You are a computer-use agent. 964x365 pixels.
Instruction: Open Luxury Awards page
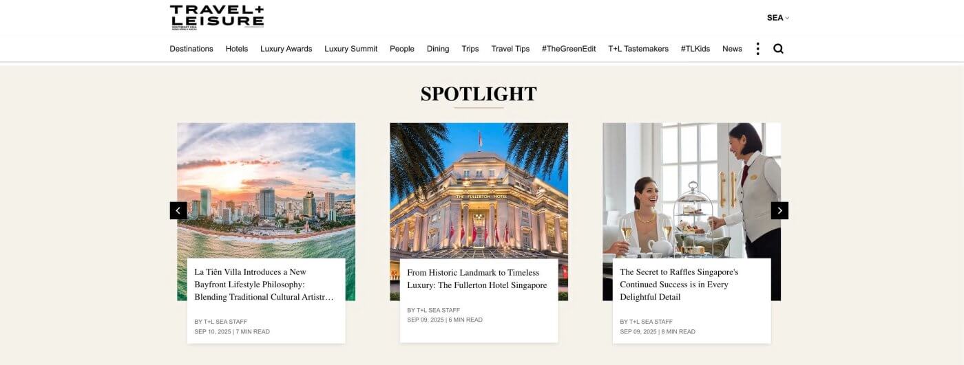(x=286, y=49)
